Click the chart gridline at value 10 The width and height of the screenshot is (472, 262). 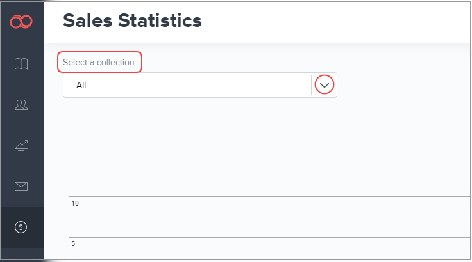click(269, 197)
